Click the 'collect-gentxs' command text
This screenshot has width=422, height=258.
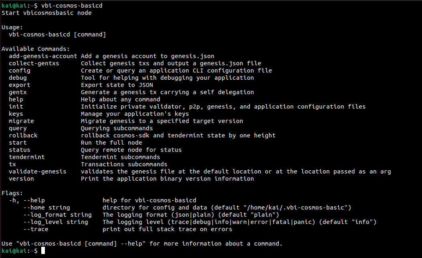(x=34, y=63)
